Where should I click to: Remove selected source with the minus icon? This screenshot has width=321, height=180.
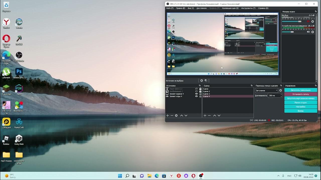click(172, 115)
